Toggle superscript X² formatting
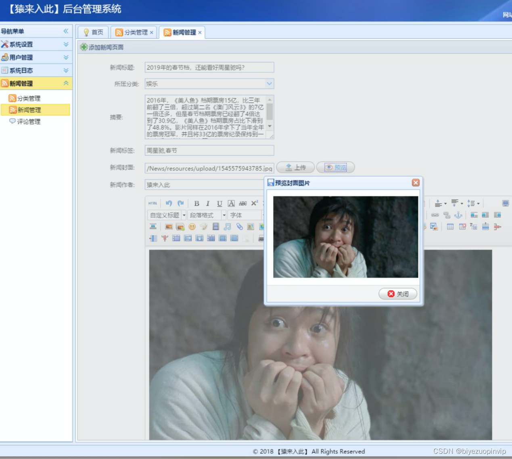The height and width of the screenshot is (459, 512). 255,203
